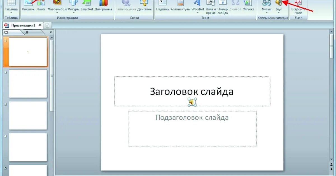Viewport: 336px width, 176px height.
Task: Insert Дата и время date and time
Action: pyautogui.click(x=211, y=7)
